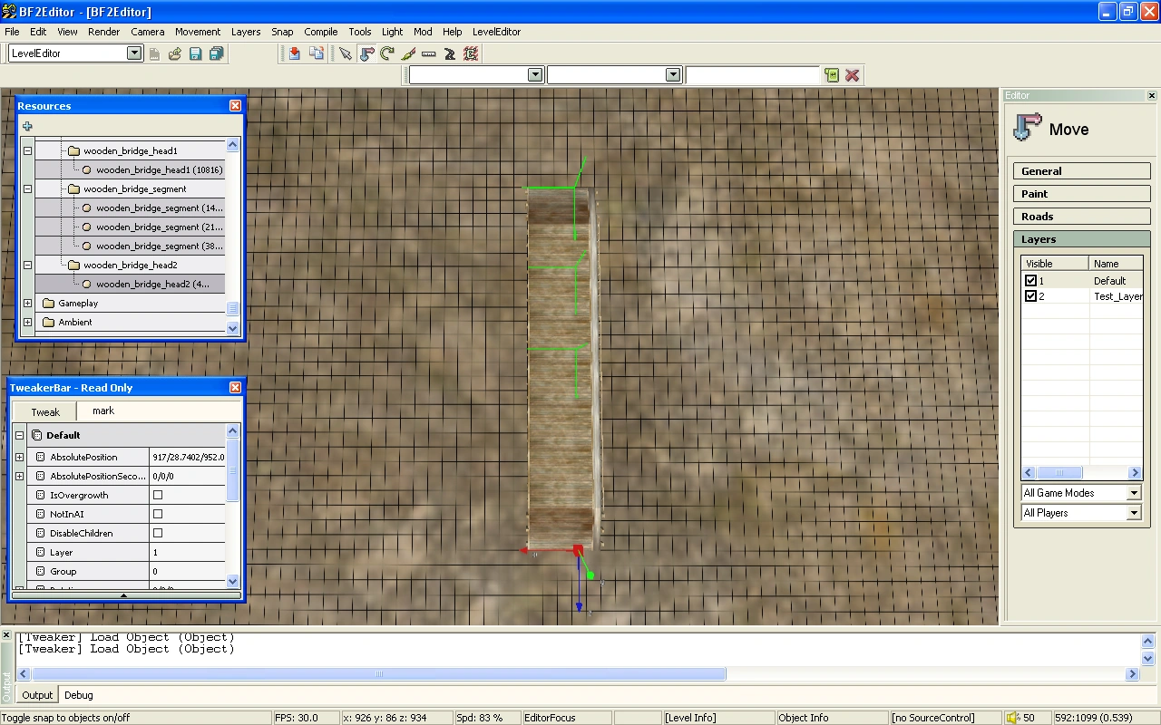Image resolution: width=1161 pixels, height=725 pixels.
Task: Toggle the IsOvergrowth checkbox
Action: coord(158,495)
